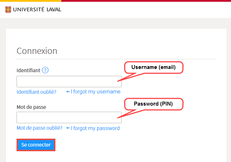Click the arrow before 'I forgot my username'

[68, 92]
